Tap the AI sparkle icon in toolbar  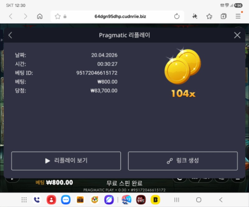pyautogui.click(x=195, y=16)
